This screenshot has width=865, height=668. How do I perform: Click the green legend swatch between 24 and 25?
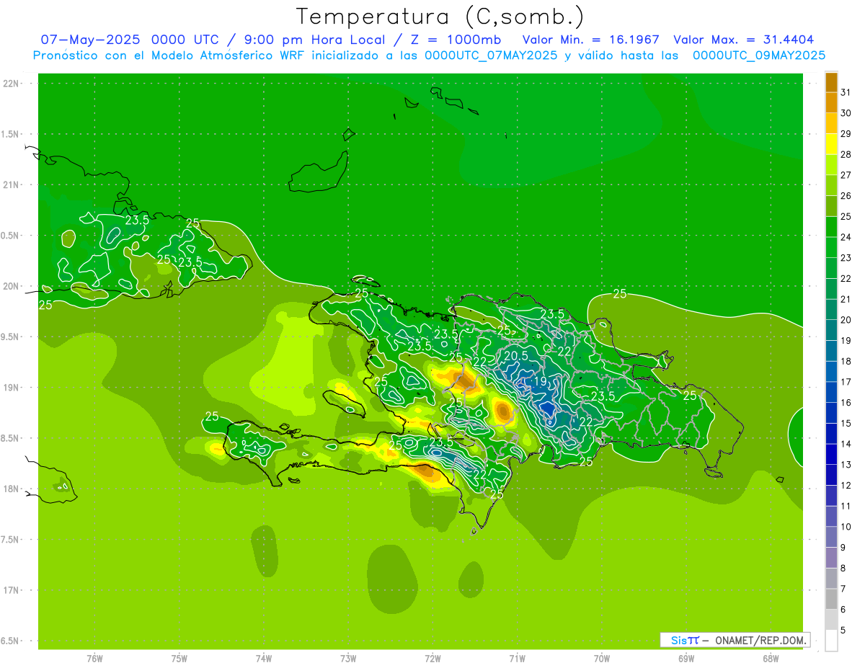click(831, 226)
